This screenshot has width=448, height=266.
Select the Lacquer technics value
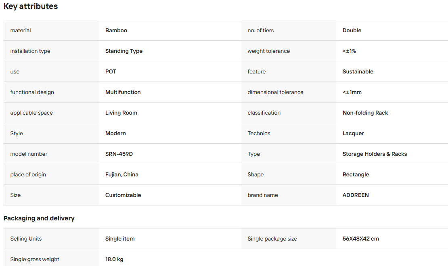tap(353, 133)
